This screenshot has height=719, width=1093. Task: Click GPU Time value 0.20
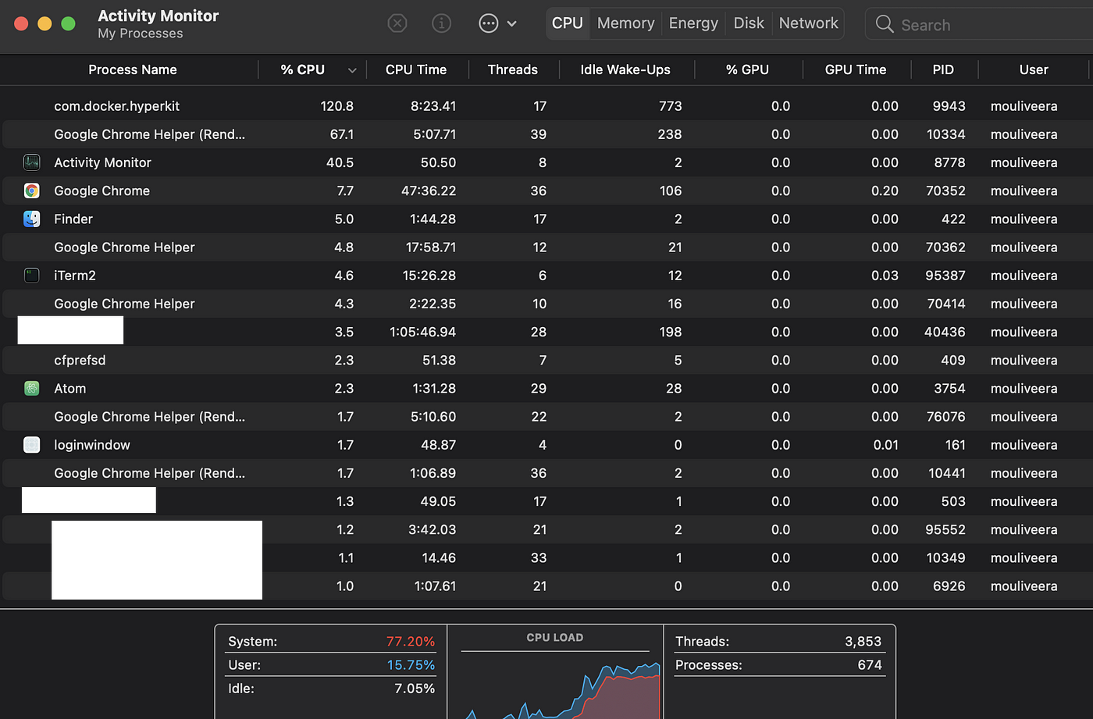coord(885,190)
